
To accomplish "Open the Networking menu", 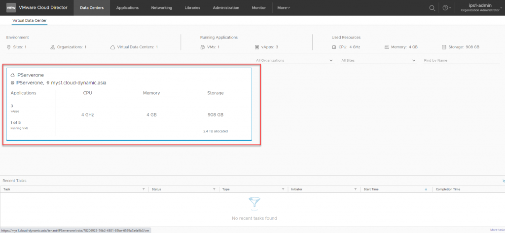I will click(x=161, y=8).
